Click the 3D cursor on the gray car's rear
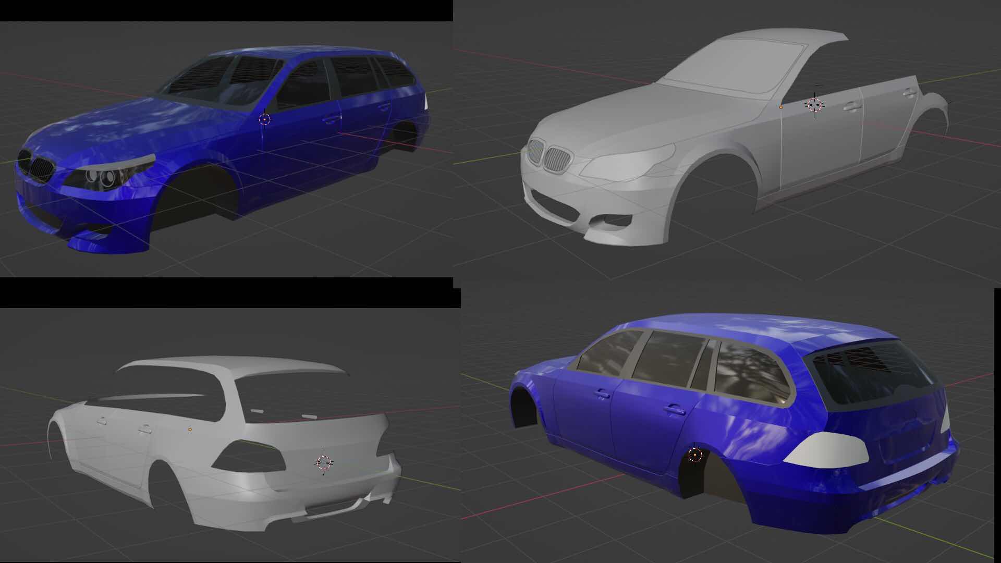The image size is (1001, 563). [x=324, y=462]
